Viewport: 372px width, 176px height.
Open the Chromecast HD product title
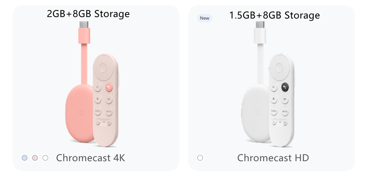273,158
